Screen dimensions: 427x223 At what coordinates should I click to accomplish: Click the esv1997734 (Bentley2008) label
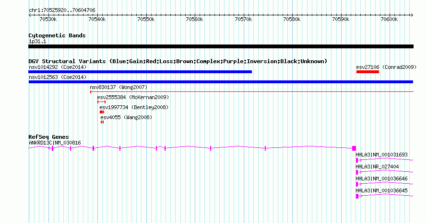[134, 107]
